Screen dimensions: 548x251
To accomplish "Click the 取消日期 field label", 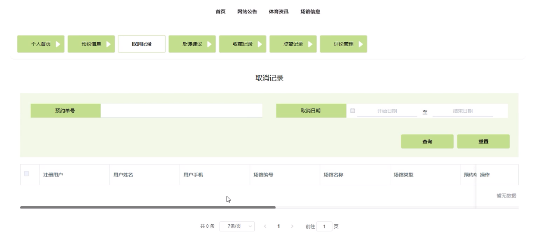I will click(x=311, y=111).
